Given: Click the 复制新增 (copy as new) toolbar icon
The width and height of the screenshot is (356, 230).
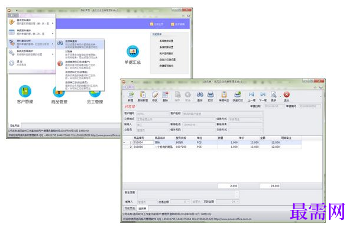Looking at the screenshot, I should pyautogui.click(x=143, y=95).
